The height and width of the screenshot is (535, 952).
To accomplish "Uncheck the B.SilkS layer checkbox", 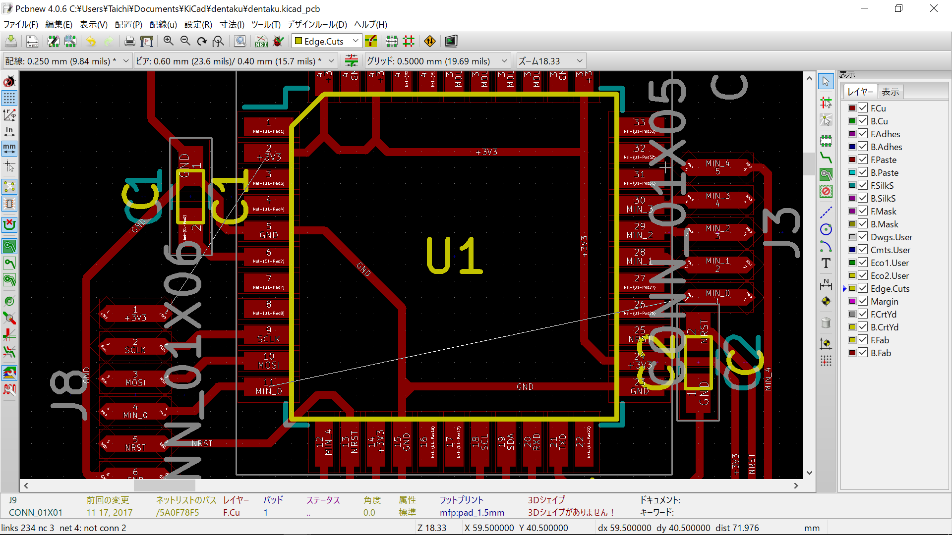I will click(x=863, y=198).
